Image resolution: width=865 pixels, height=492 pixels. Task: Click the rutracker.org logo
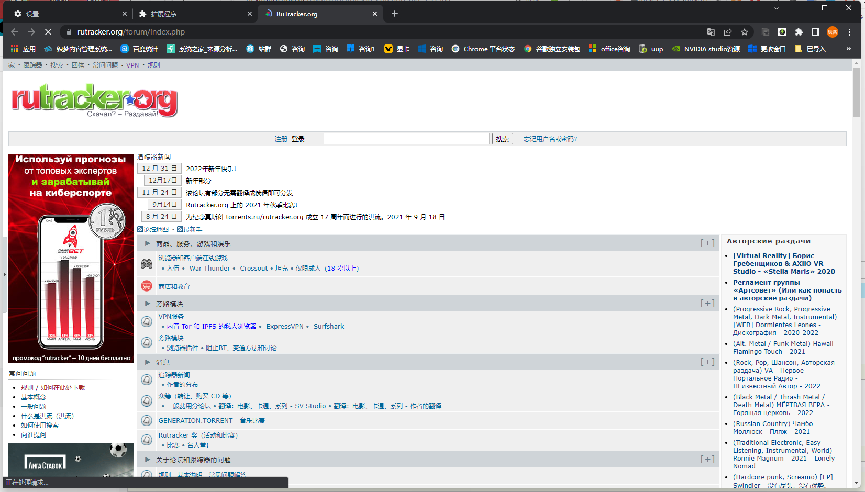point(95,99)
